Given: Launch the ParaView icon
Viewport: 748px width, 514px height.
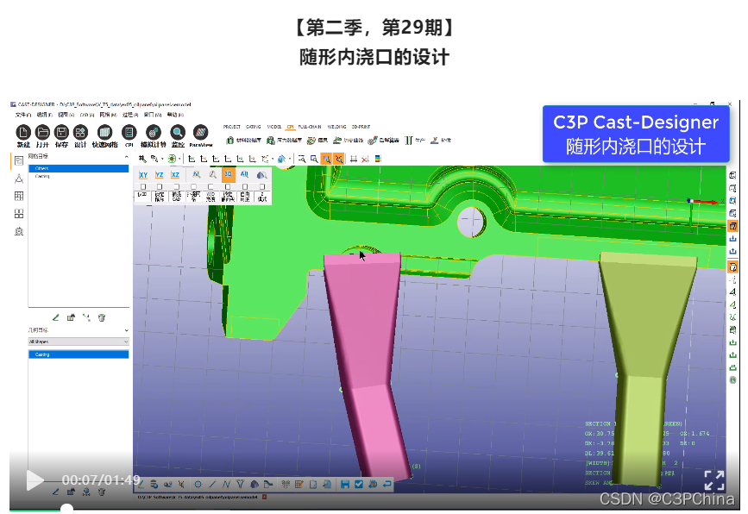Looking at the screenshot, I should click(200, 133).
